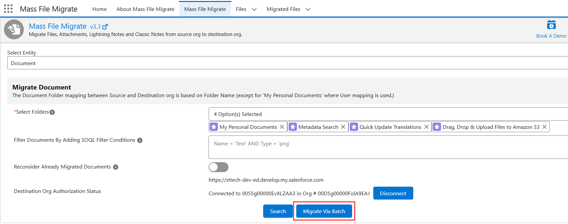Click the Migrate Via Batch button
The image size is (568, 224).
[324, 211]
